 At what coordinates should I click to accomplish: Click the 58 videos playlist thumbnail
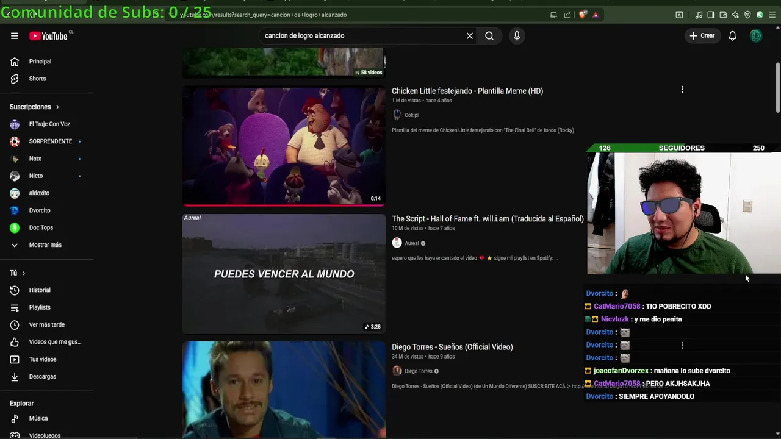click(284, 63)
